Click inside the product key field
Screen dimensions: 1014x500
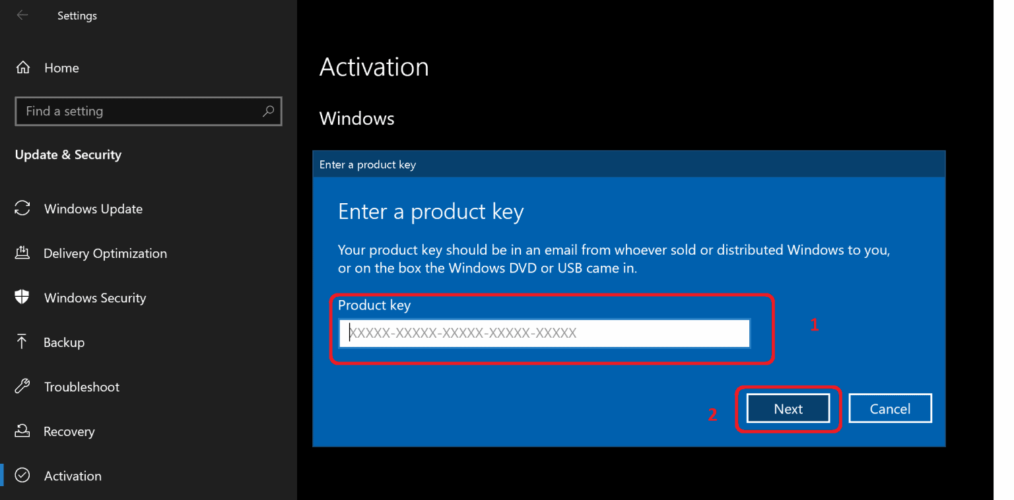pyautogui.click(x=543, y=334)
